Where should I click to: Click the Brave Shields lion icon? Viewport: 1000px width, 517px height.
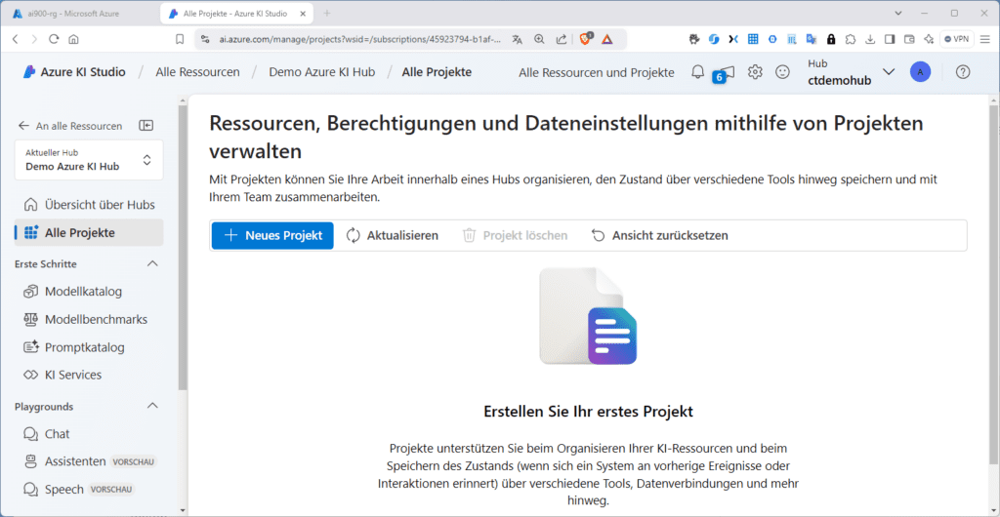[586, 39]
